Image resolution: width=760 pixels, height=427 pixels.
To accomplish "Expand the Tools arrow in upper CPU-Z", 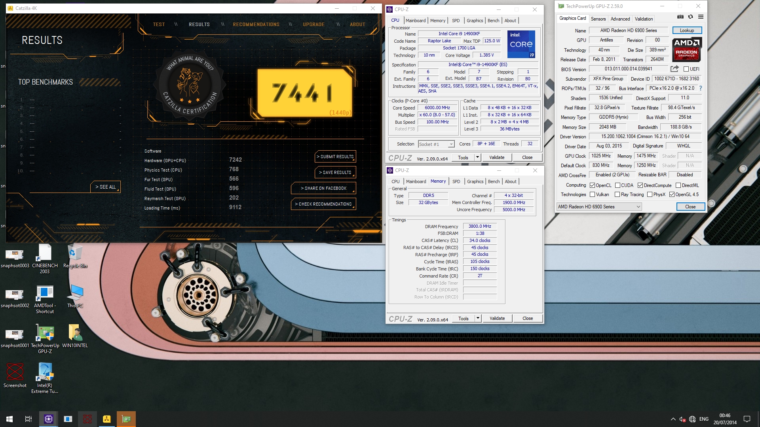I will click(x=477, y=157).
